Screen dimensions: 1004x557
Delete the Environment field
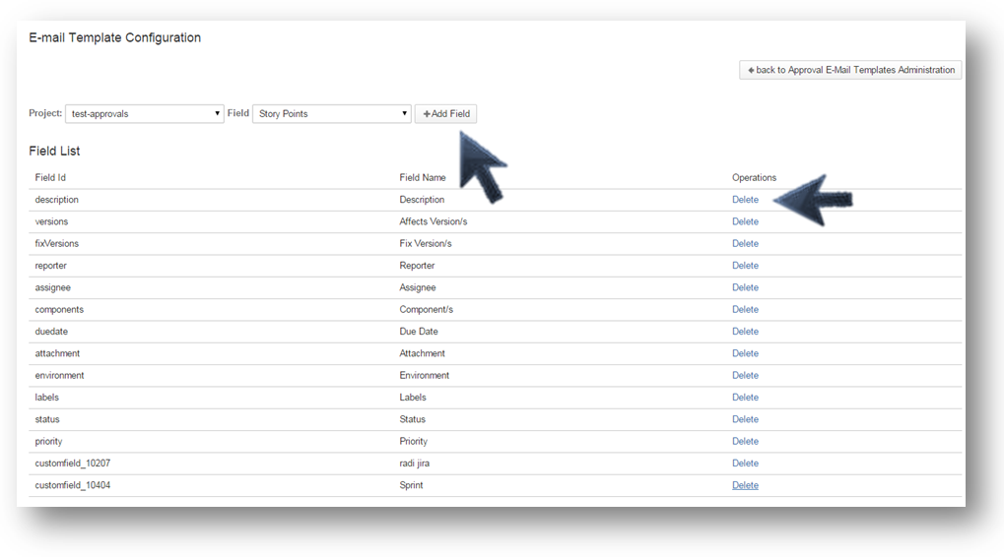[745, 375]
